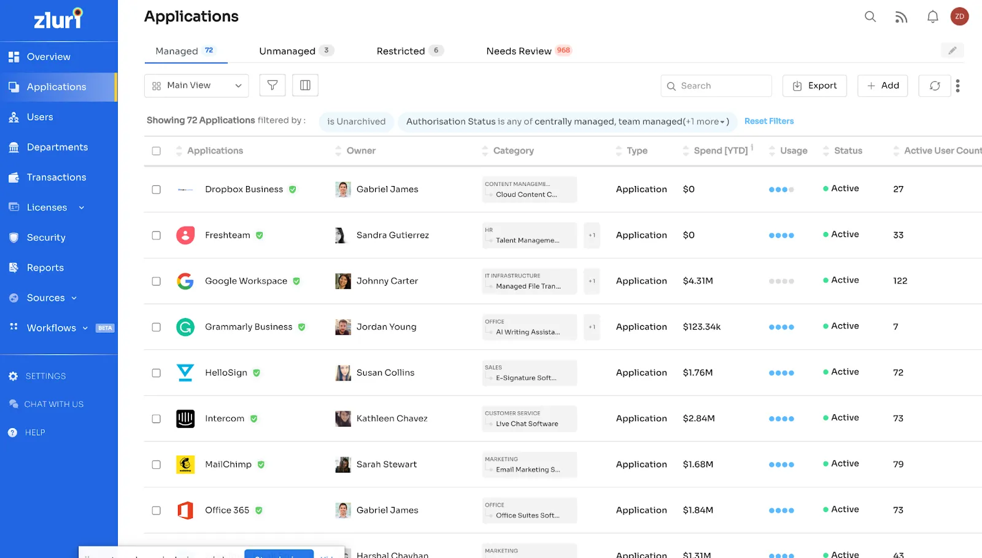Viewport: 982px width, 558px height.
Task: Click the Add application button
Action: pyautogui.click(x=883, y=86)
